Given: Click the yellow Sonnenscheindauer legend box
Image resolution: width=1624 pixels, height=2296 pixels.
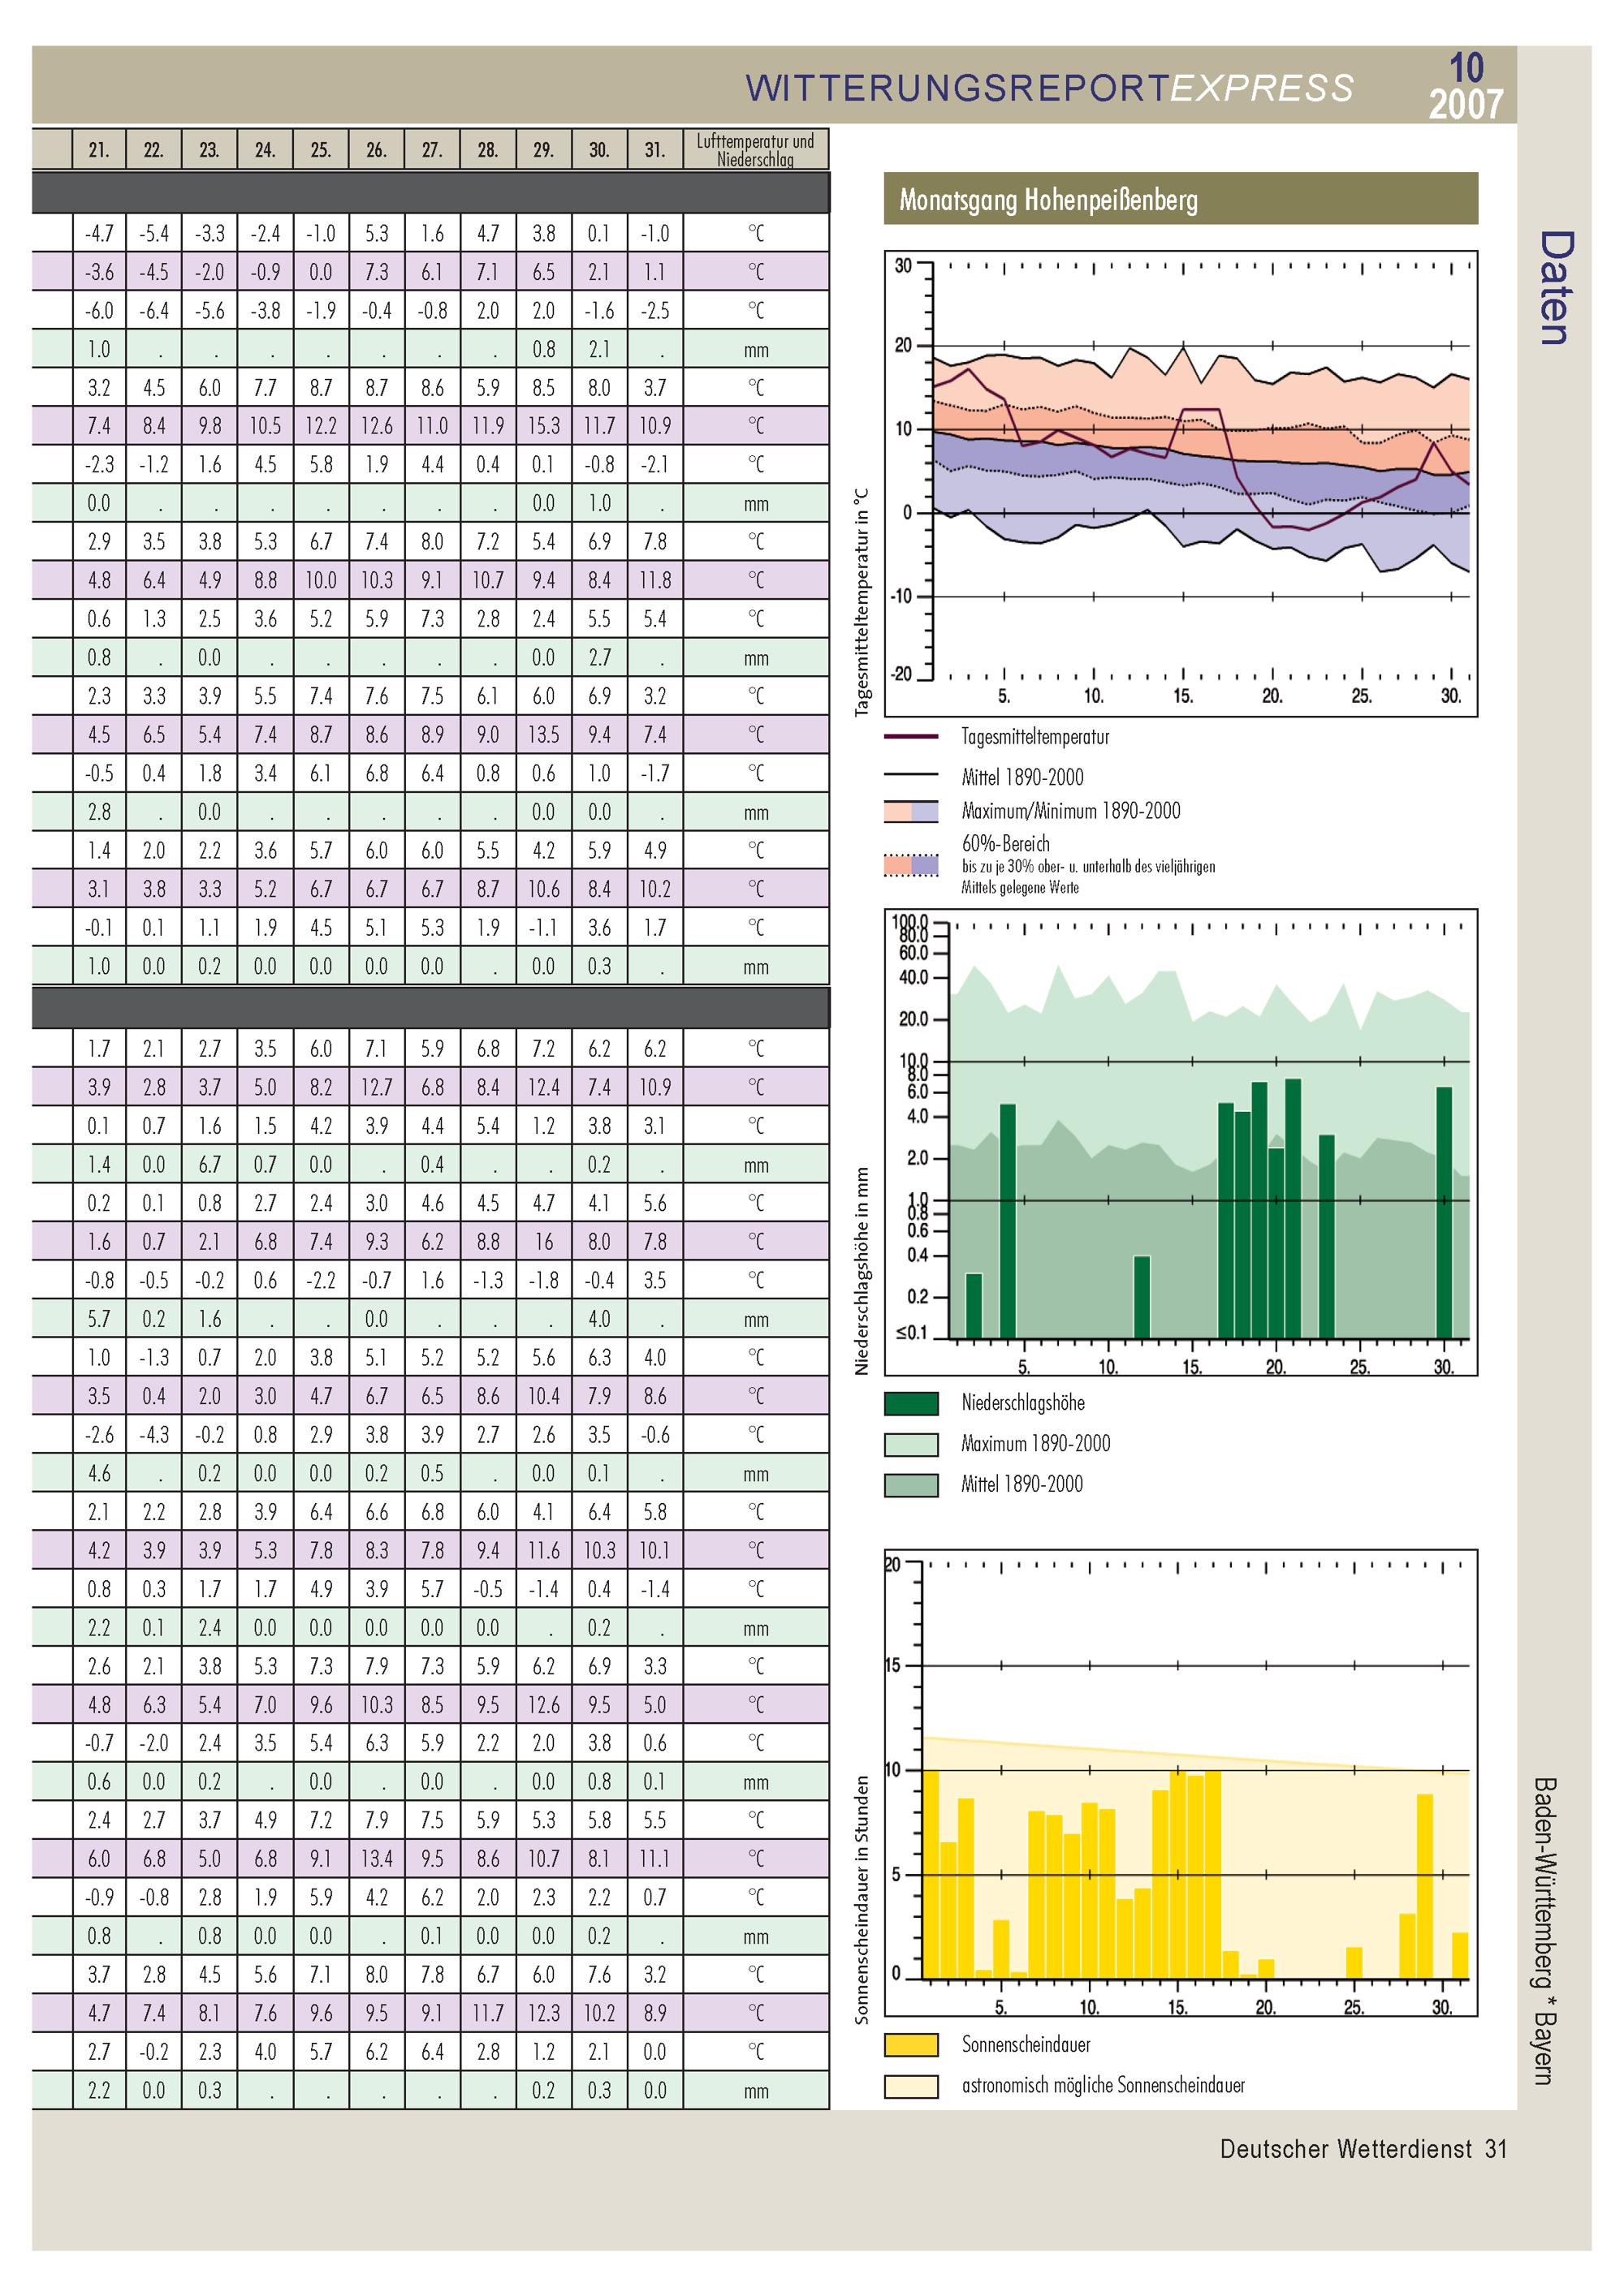Looking at the screenshot, I should point(910,2045).
